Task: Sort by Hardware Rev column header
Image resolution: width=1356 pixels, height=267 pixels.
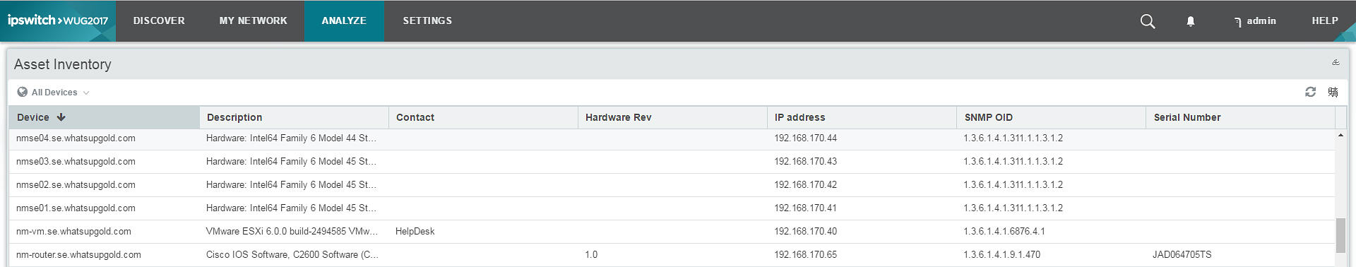Action: 672,117
